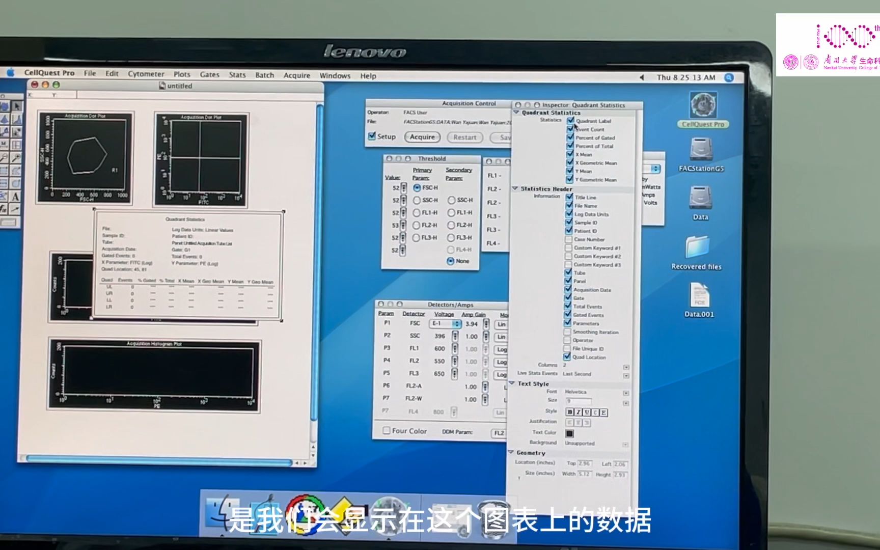Open the Live Stats Events dropdown
Image resolution: width=880 pixels, height=550 pixels.
point(626,375)
